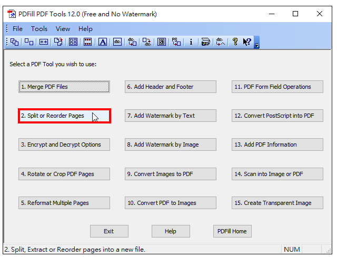The image size is (337, 258).
Task: Minimize the PDFill PDF Tools window
Action: click(272, 14)
